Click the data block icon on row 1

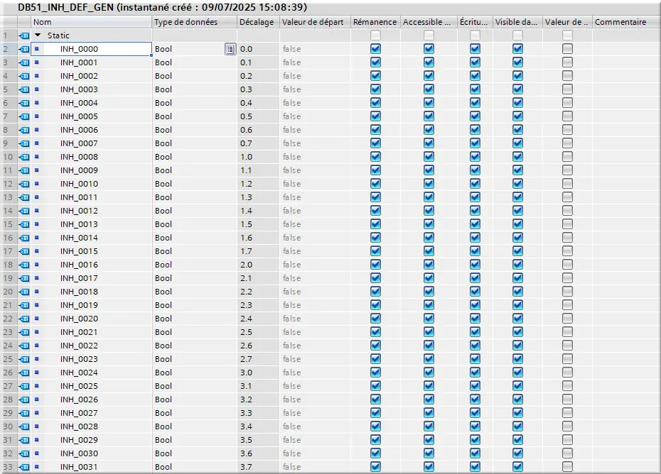tap(24, 35)
